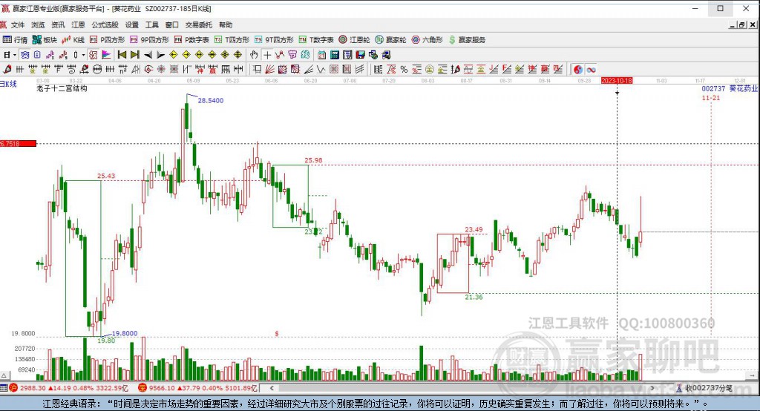Open the 帮助 menu
Viewport: 760px width, 411px height.
(226, 24)
